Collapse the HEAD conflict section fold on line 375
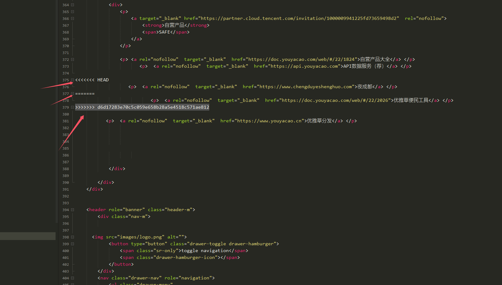This screenshot has height=285, width=502. (72, 80)
